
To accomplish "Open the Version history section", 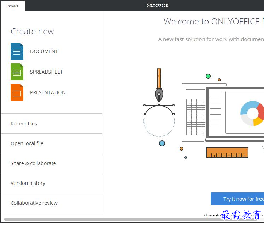I will (52, 183).
